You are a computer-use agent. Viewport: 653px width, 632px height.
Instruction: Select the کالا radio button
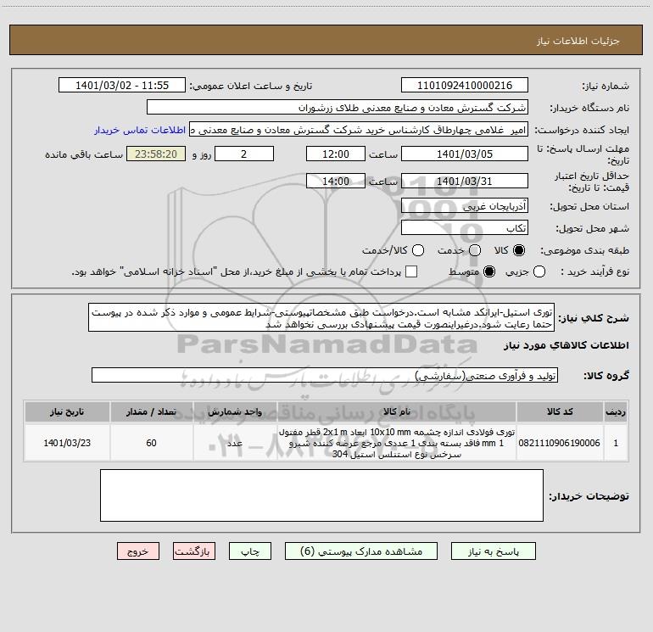(519, 250)
